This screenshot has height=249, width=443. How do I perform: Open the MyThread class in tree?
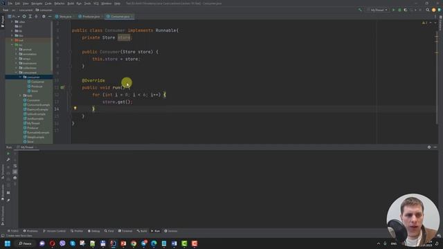pyautogui.click(x=32, y=123)
